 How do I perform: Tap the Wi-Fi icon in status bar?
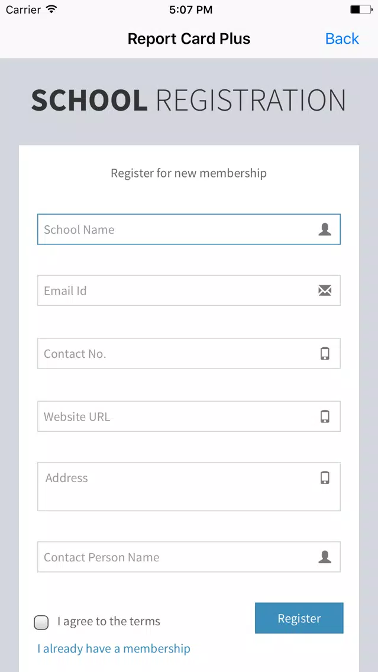point(51,9)
